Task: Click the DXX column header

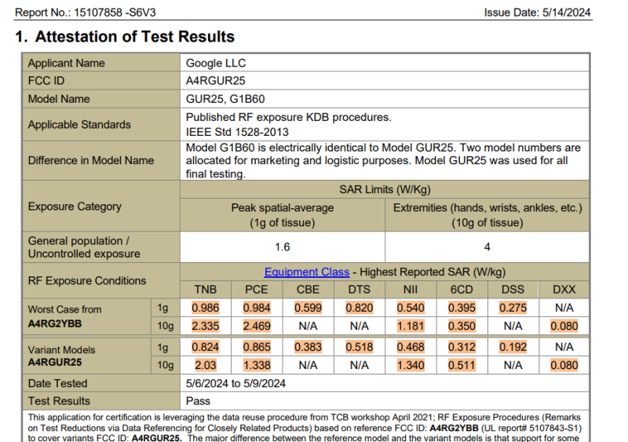Action: click(564, 289)
